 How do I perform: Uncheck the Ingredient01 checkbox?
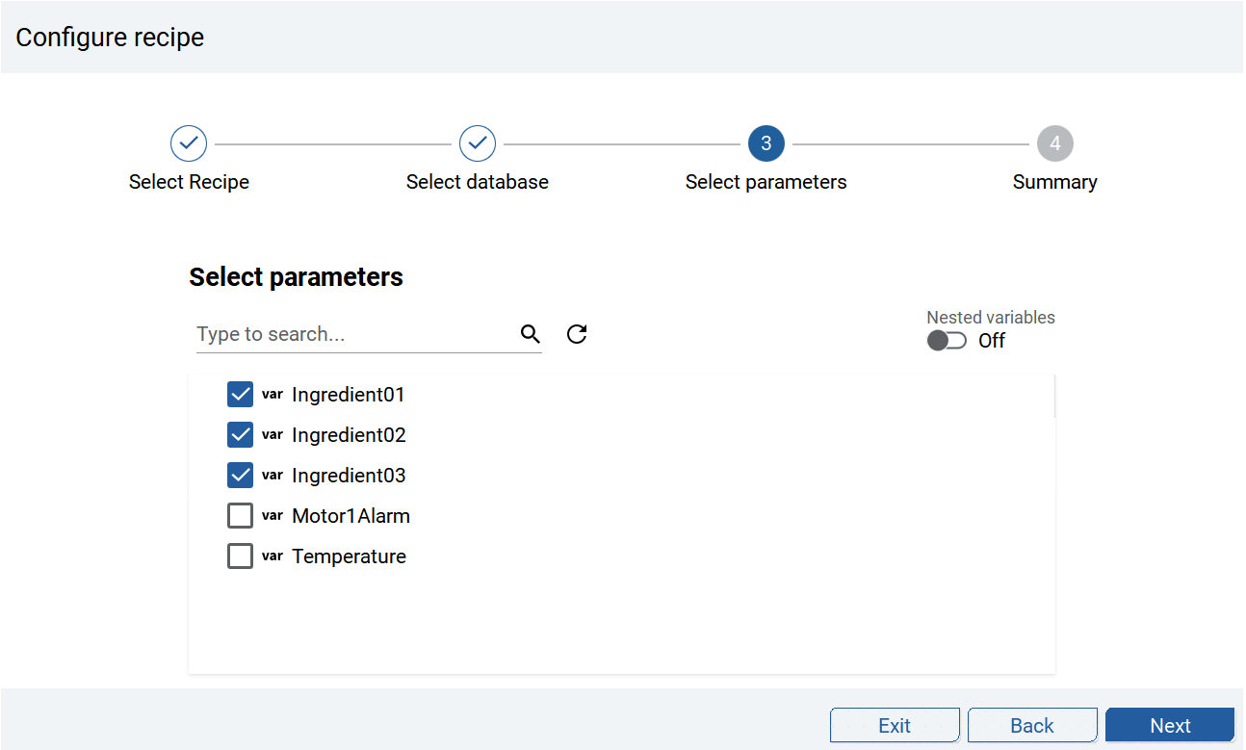click(240, 395)
